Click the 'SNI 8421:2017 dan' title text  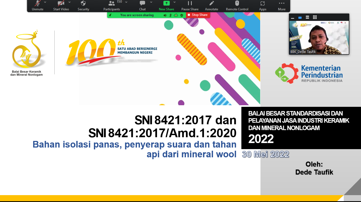point(185,120)
